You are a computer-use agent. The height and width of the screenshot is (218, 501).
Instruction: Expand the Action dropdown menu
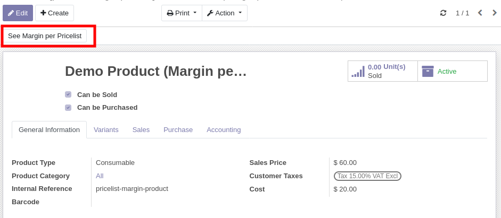224,13
